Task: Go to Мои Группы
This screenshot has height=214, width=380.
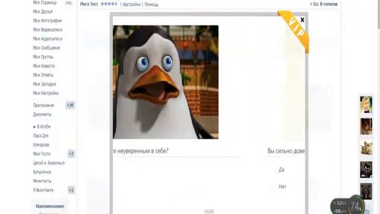Action: tap(43, 57)
